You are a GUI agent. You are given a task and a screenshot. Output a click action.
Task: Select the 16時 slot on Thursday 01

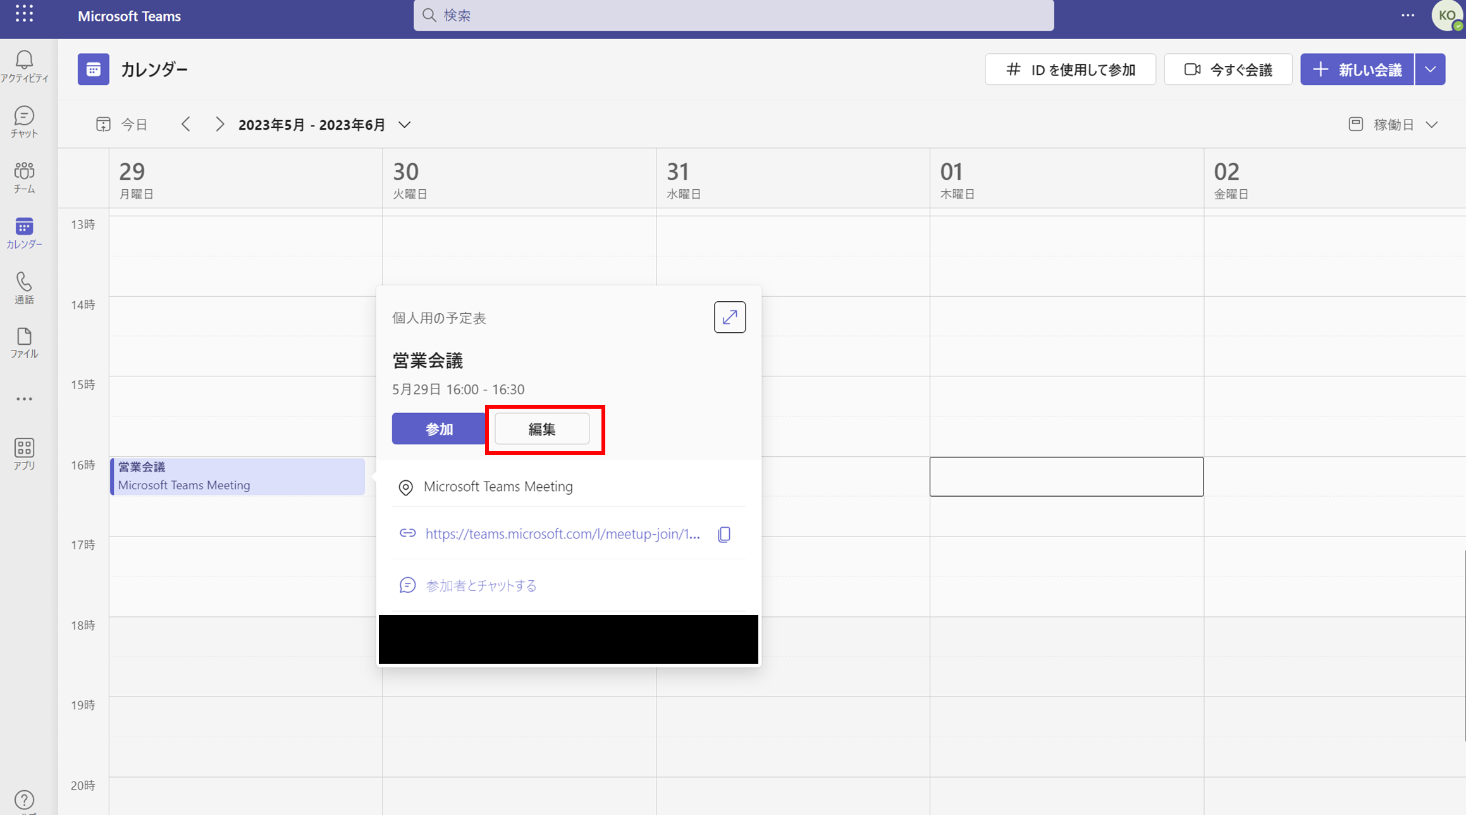click(x=1066, y=476)
